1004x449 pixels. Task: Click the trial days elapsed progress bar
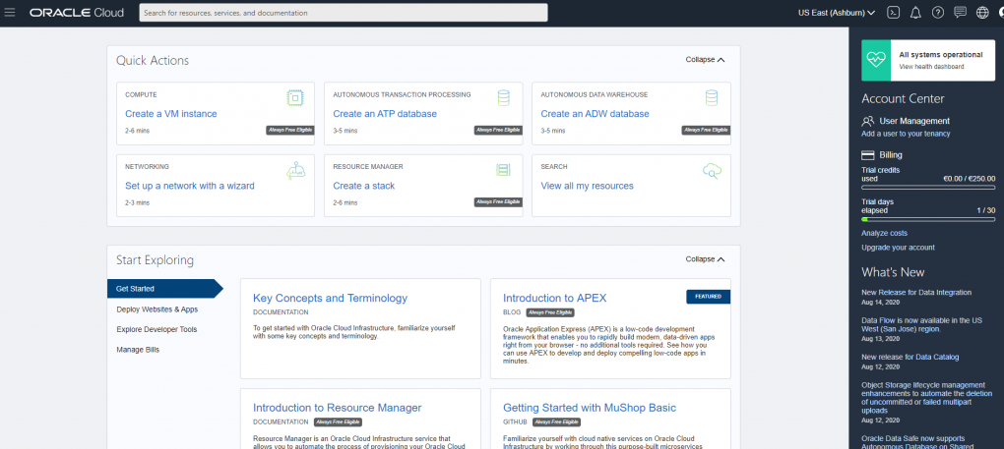[928, 219]
